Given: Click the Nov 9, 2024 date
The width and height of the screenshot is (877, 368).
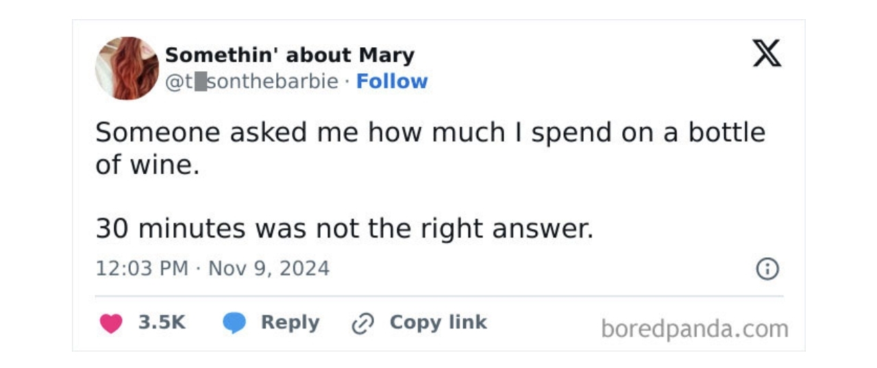Looking at the screenshot, I should coord(269,268).
